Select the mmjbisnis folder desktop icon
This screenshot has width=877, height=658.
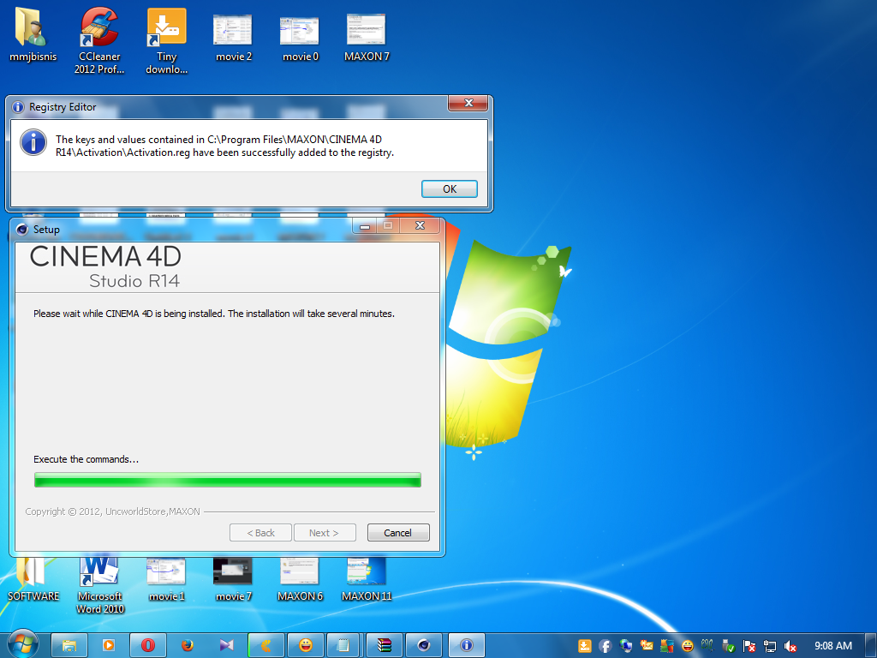pos(33,34)
